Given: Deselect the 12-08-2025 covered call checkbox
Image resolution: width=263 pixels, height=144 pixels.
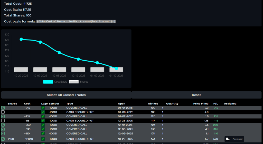Looking at the screenshot, I should coord(3,129).
